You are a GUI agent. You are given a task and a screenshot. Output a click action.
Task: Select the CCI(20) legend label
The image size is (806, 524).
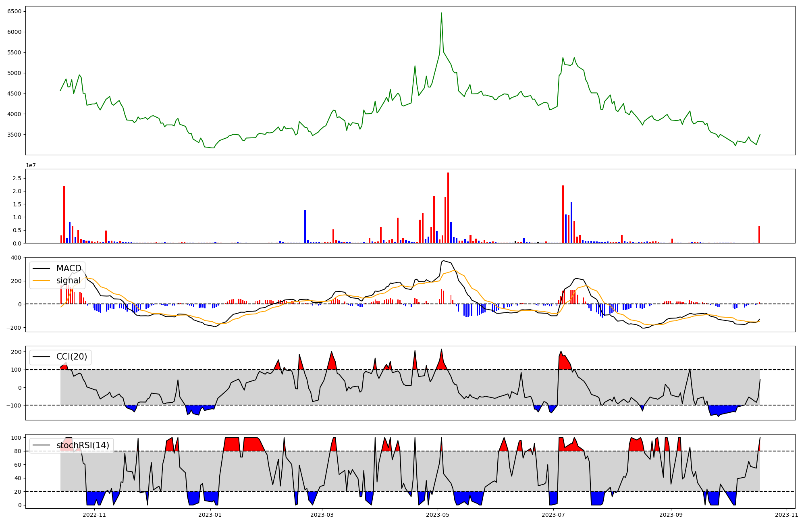[72, 357]
